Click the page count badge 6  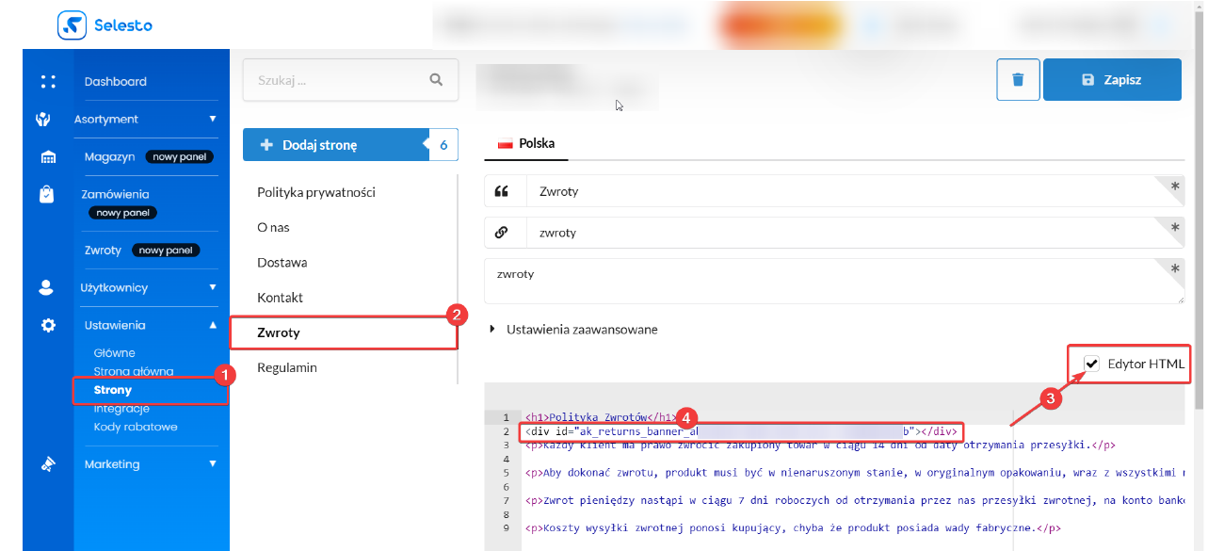pos(443,145)
